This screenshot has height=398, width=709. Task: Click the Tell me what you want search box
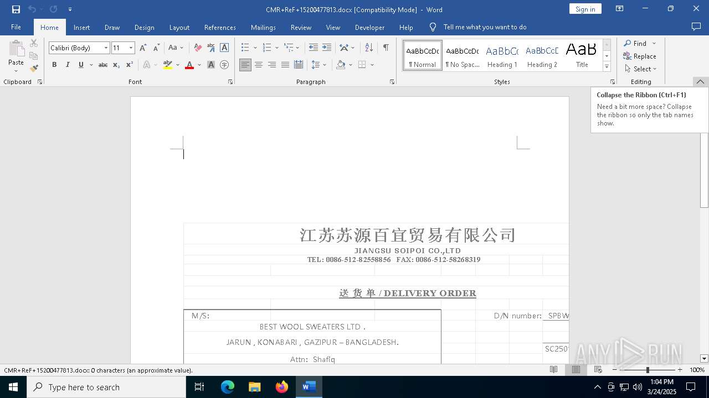coord(485,27)
